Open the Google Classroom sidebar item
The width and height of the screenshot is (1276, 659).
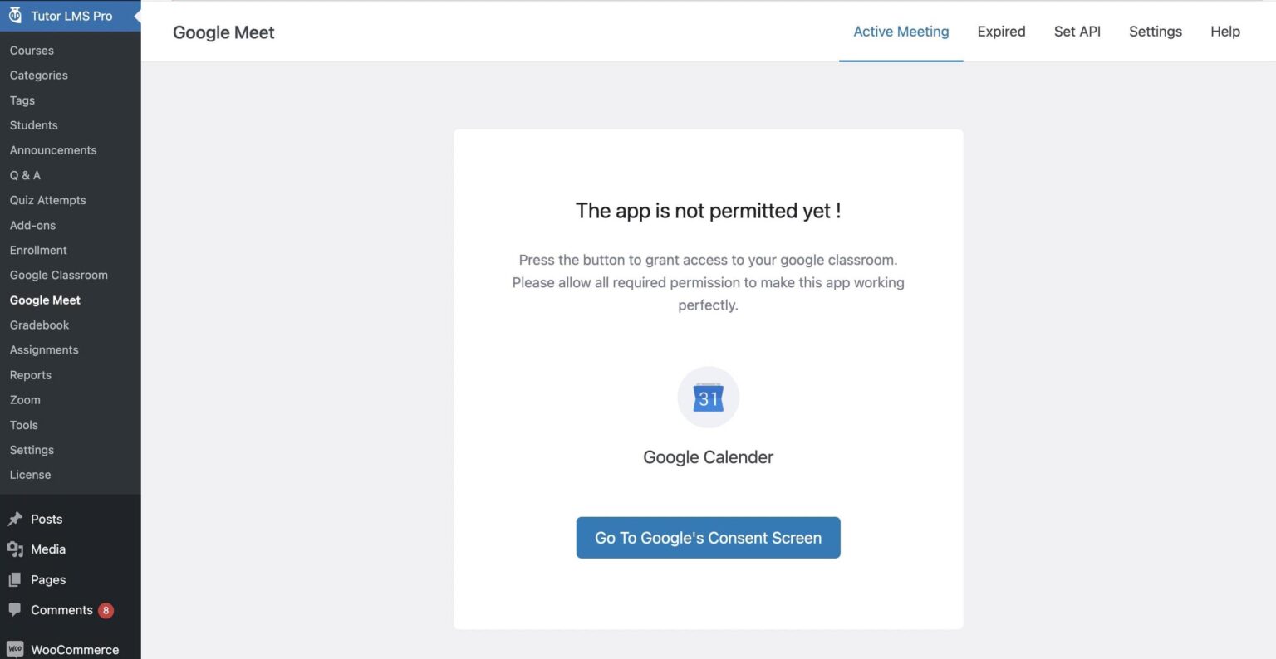[58, 275]
